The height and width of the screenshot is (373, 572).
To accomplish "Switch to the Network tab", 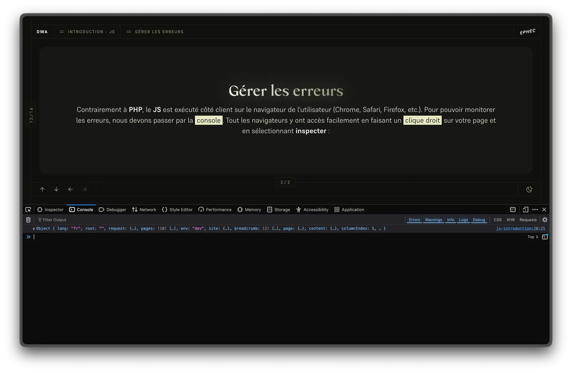I will [x=144, y=210].
